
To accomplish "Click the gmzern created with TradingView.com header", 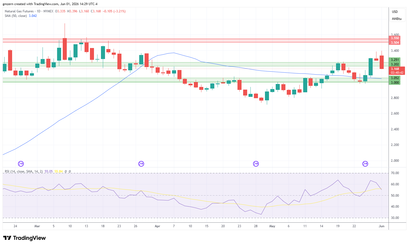I will [50, 4].
